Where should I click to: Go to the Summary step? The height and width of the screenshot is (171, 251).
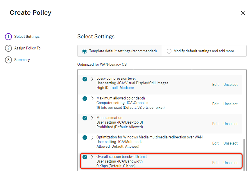(22, 60)
